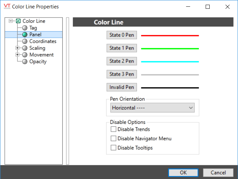Viewport: 238px width, 179px height.
Task: Click the ball icon beside Opacity
Action: point(25,62)
